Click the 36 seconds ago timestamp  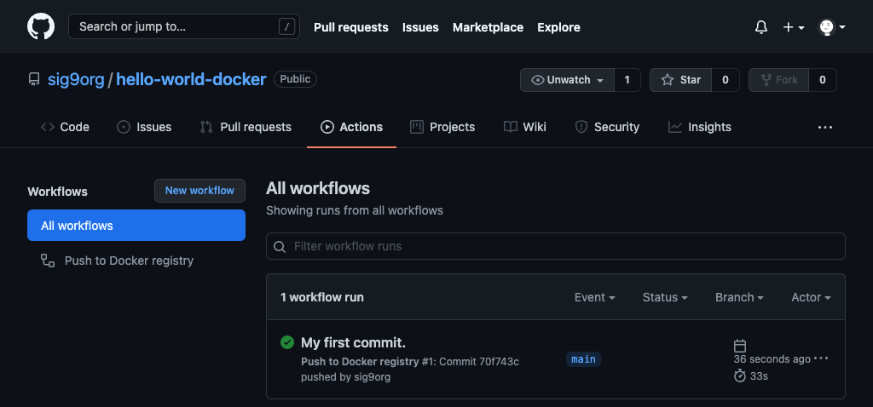point(772,359)
